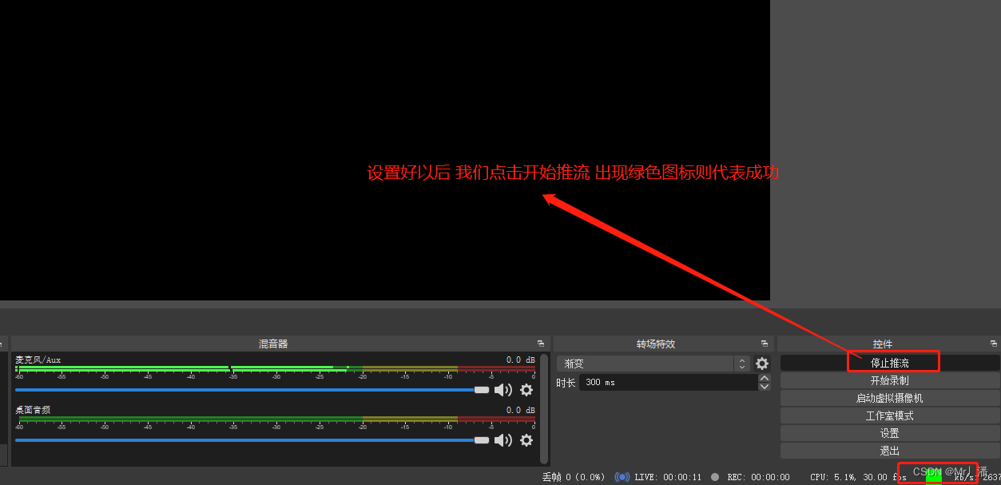Click the mixer panel vertical scrollbar
1001x485 pixels.
click(x=544, y=408)
